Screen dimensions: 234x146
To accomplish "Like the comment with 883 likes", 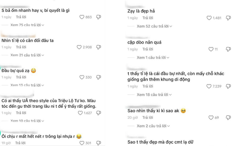I will pos(82,17).
